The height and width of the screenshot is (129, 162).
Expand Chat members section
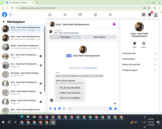[x=139, y=59]
